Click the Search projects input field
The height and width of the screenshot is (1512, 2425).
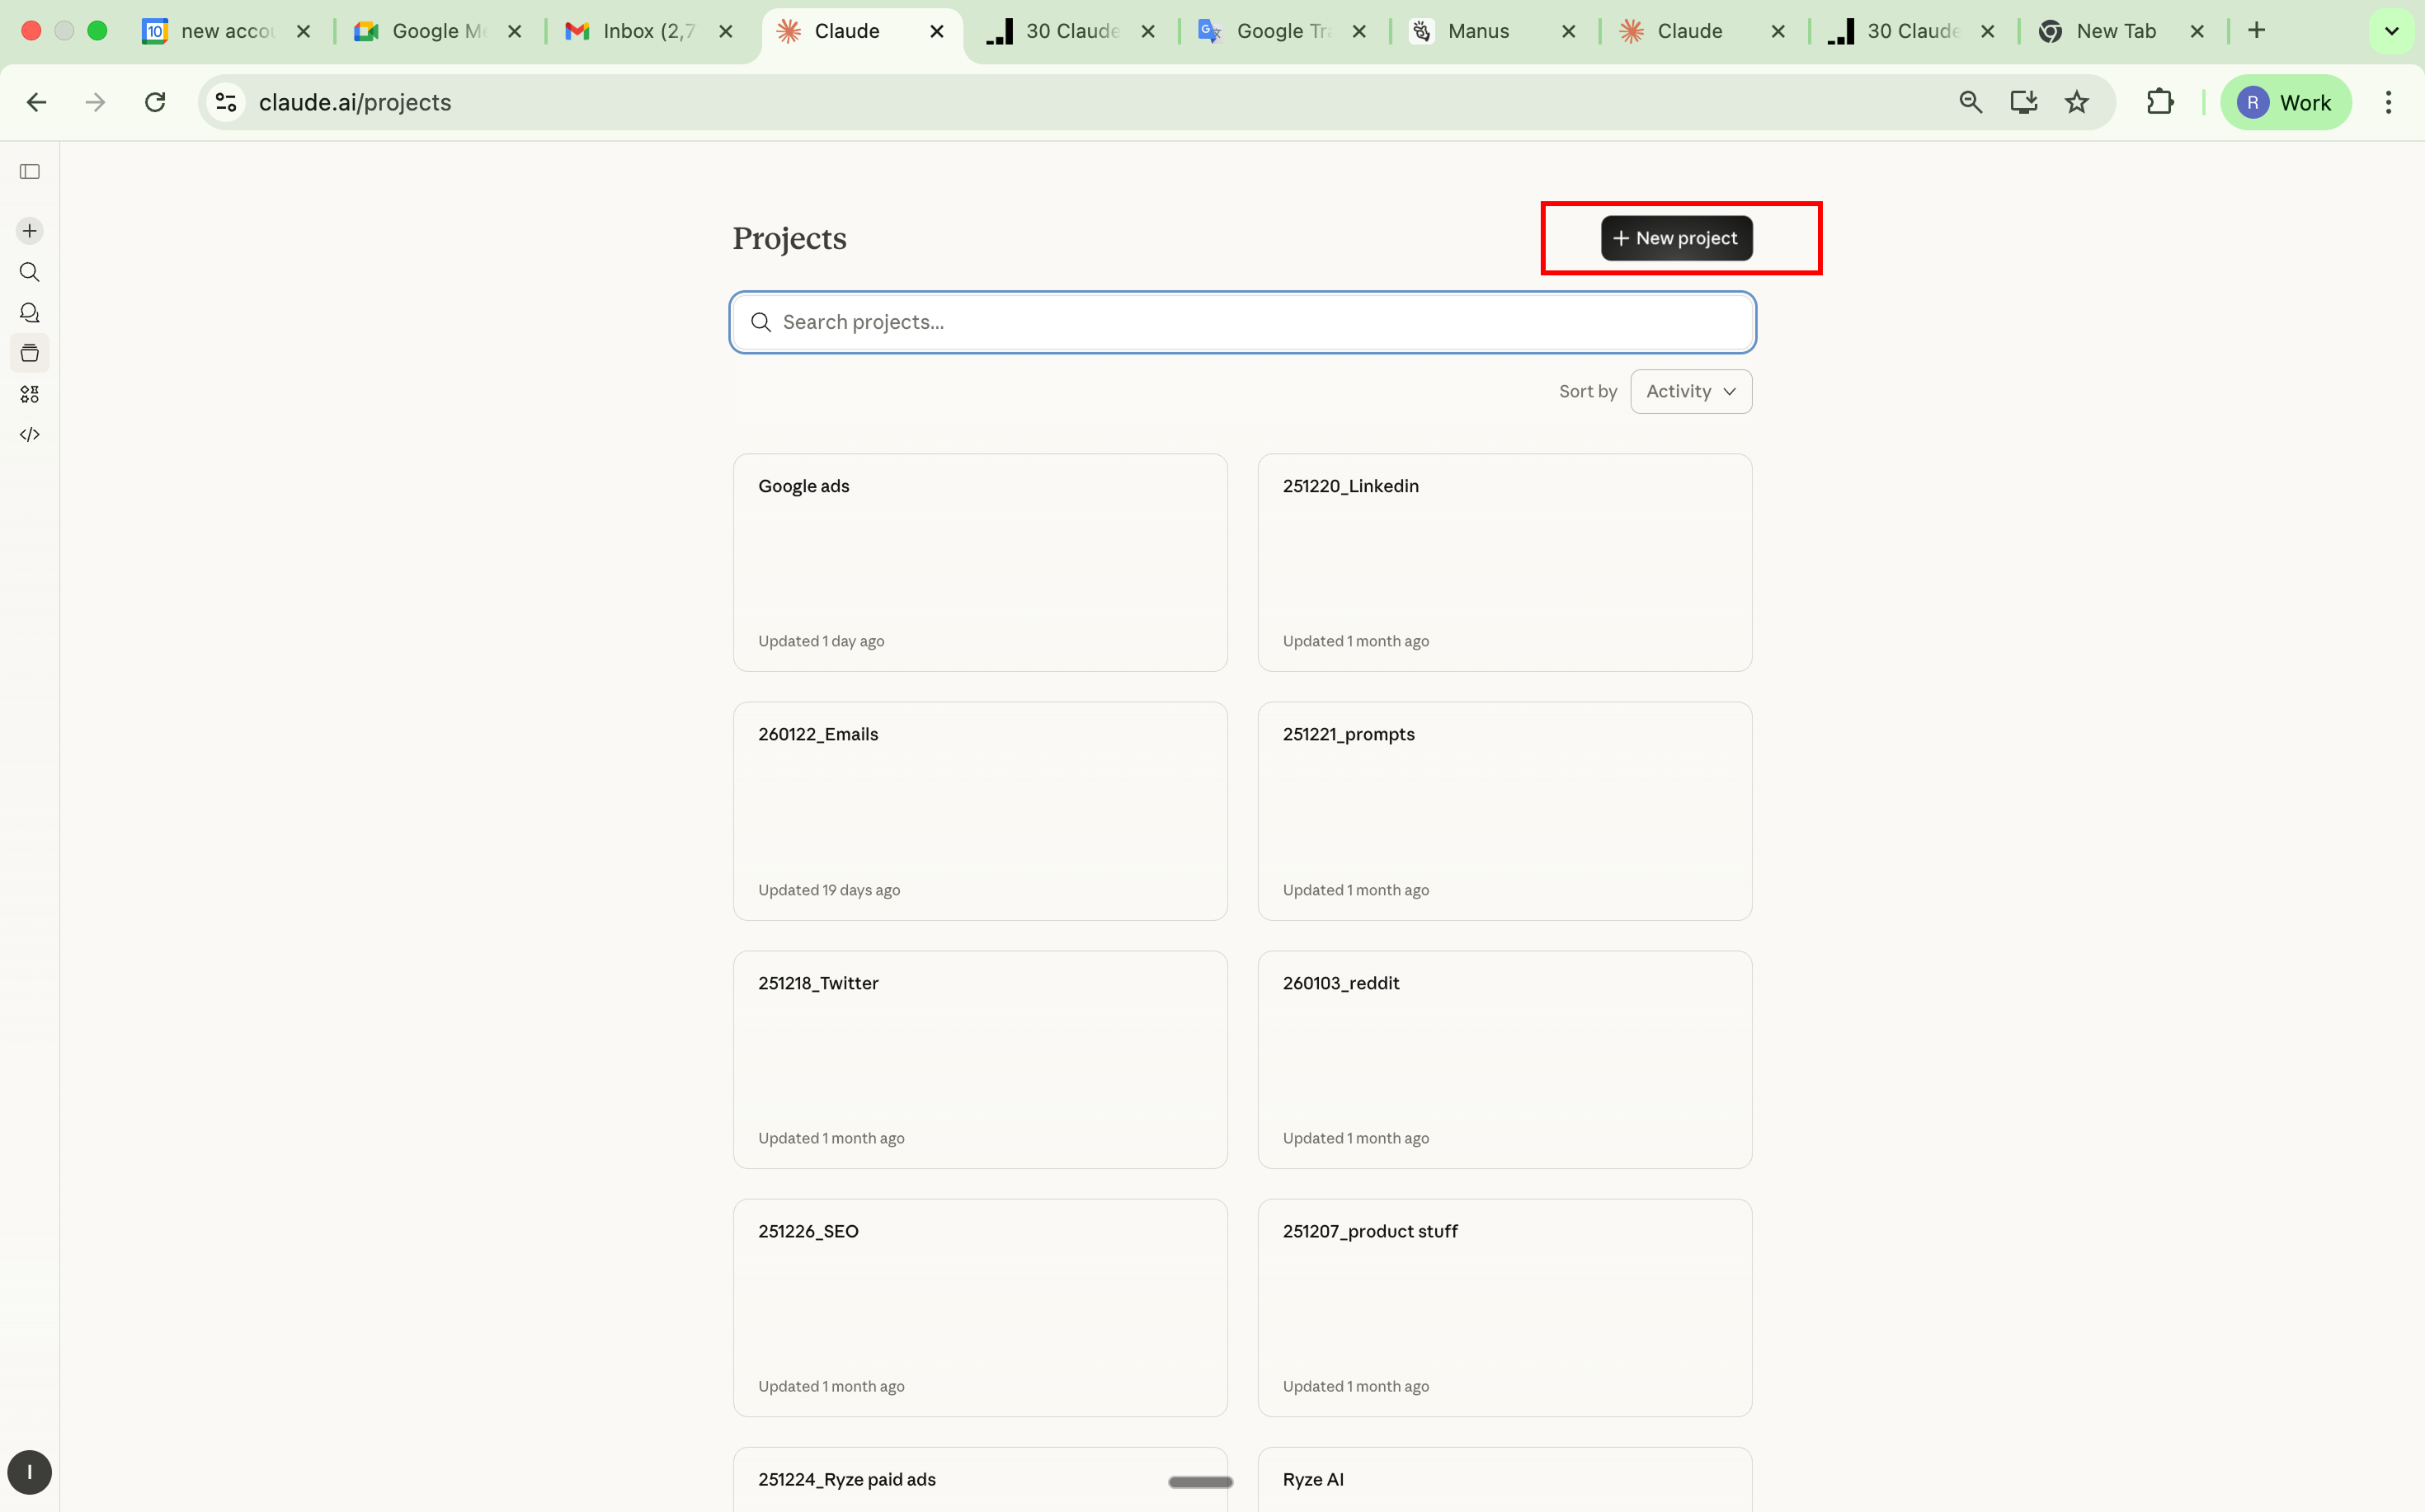1241,321
